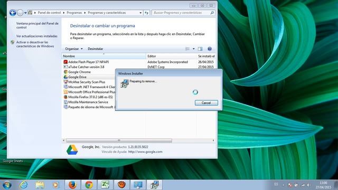Open recent pages dropdown arrow

[25, 13]
